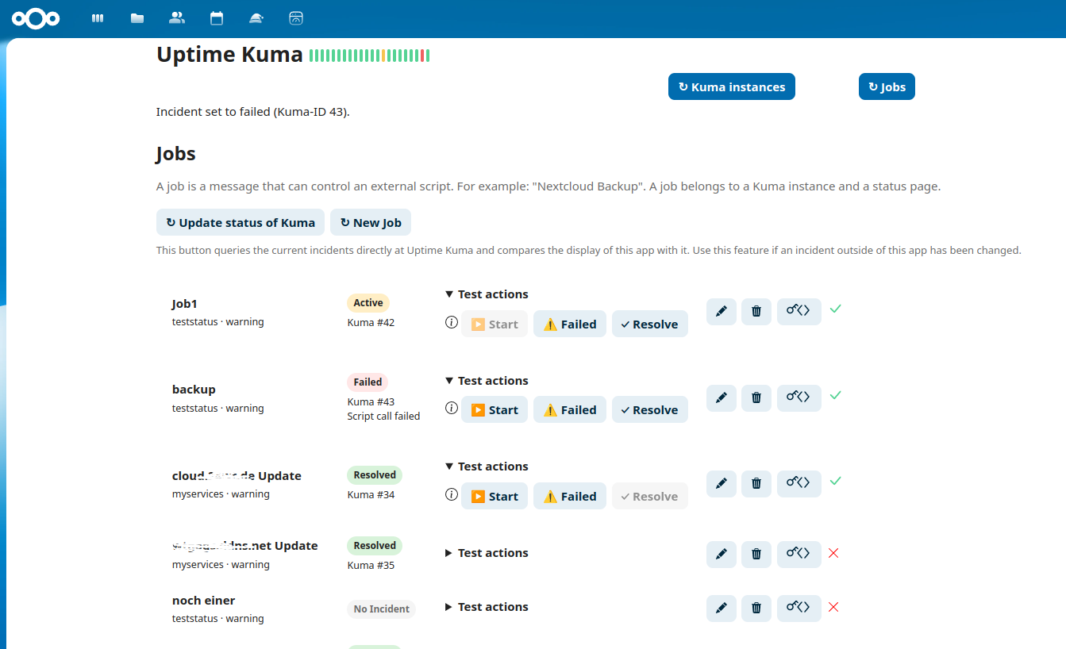Collapse Test actions for cloud Update job
This screenshot has width=1066, height=649.
[487, 467]
